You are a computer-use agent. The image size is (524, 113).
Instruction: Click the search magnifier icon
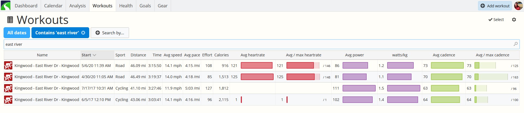[516, 44]
